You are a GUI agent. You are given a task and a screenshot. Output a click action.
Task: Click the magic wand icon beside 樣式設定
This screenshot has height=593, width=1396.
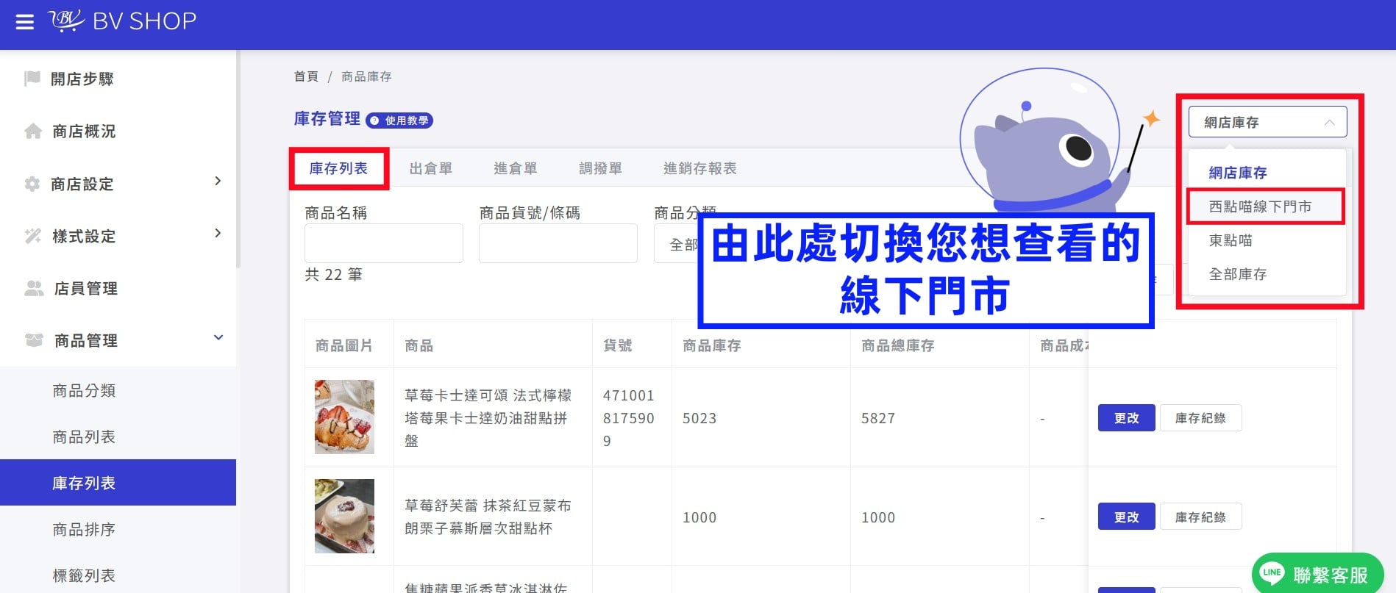(33, 236)
